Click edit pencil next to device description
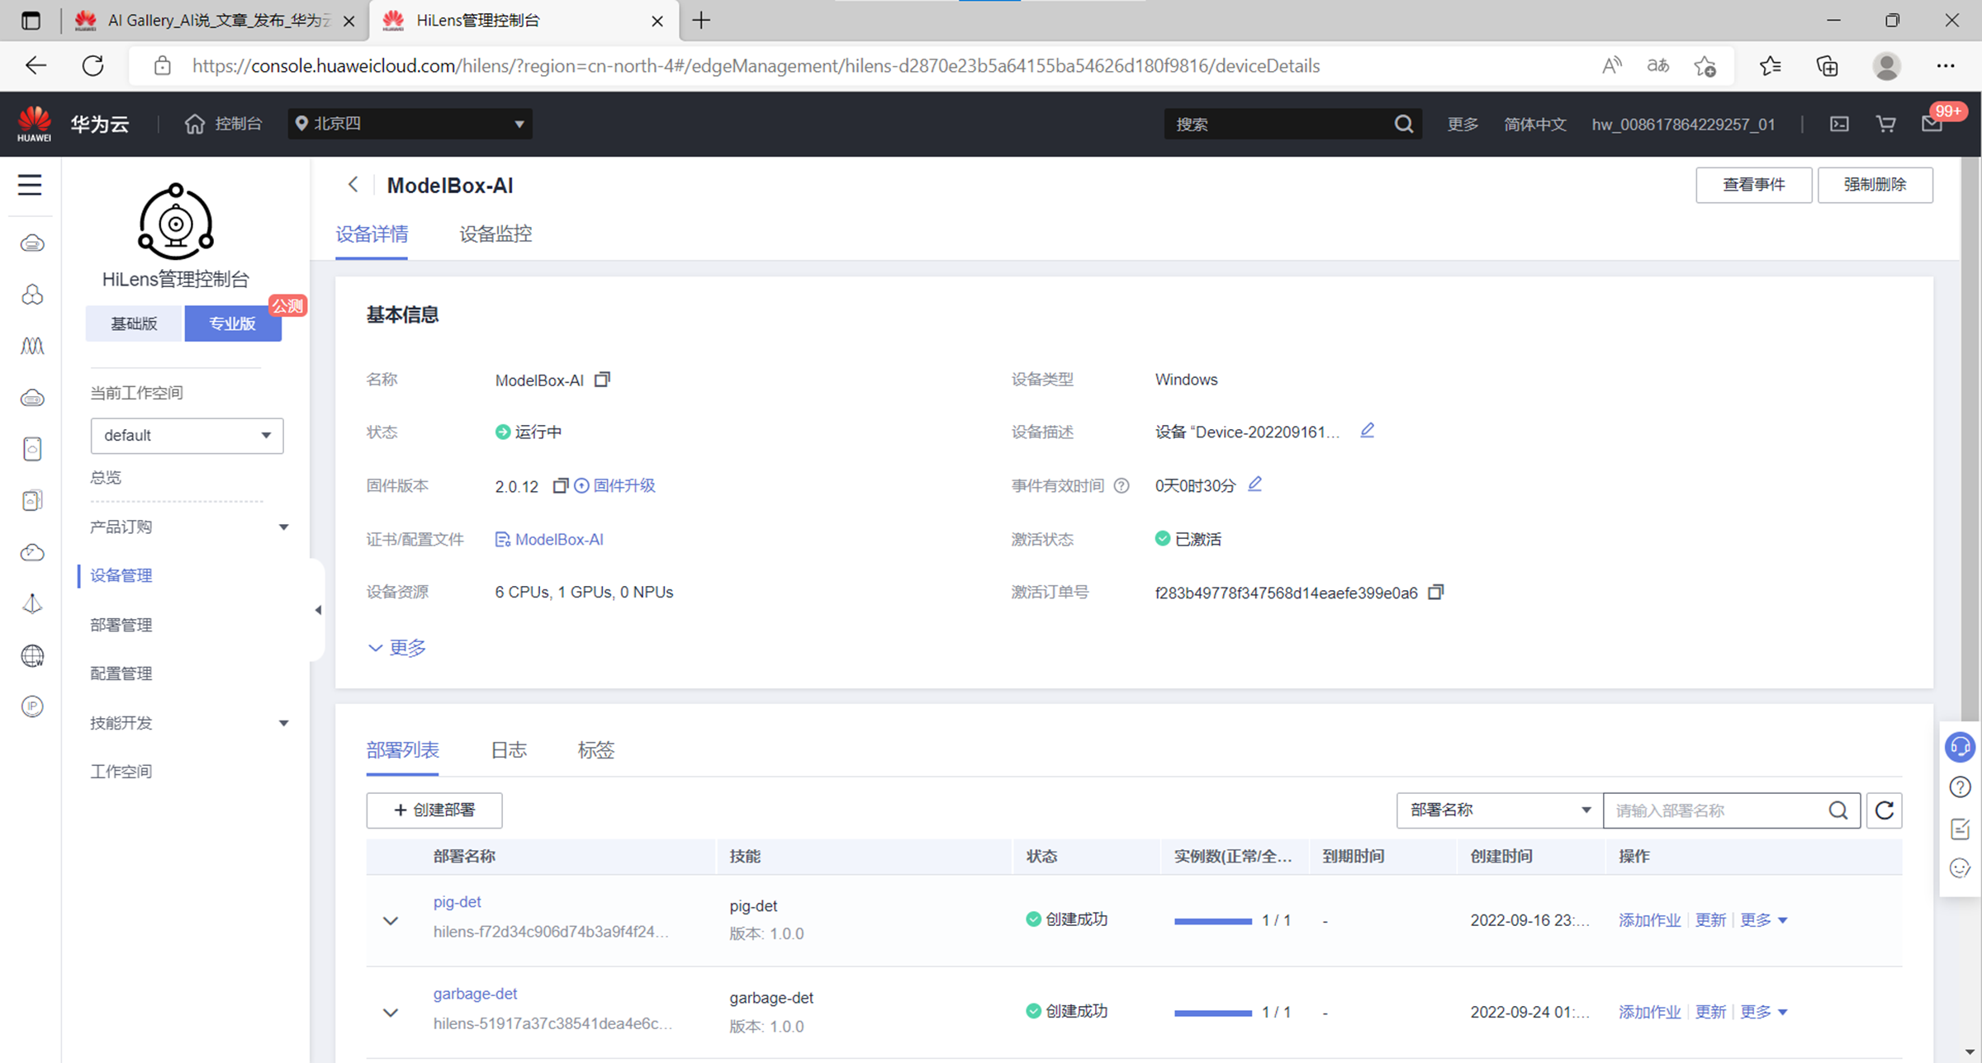This screenshot has width=1982, height=1063. click(1368, 431)
